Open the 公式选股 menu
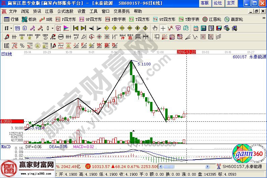The image size is (267, 178). click(x=65, y=11)
